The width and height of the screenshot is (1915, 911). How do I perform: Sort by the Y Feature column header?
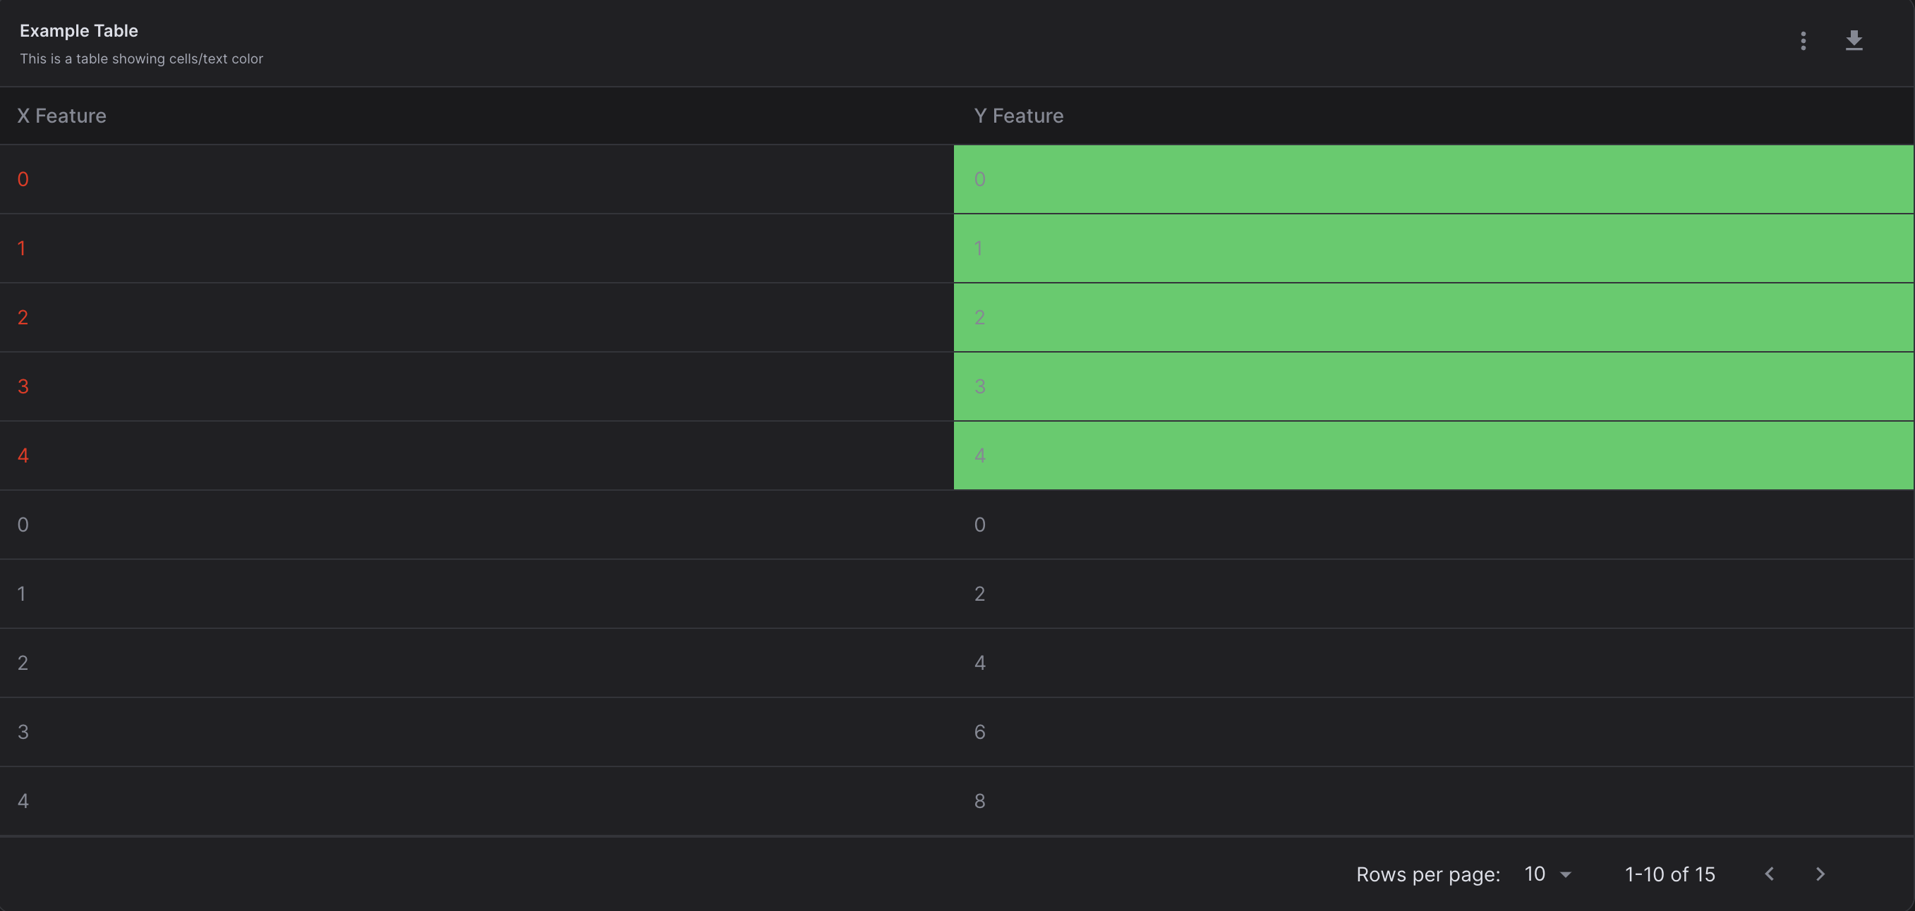coord(1018,116)
